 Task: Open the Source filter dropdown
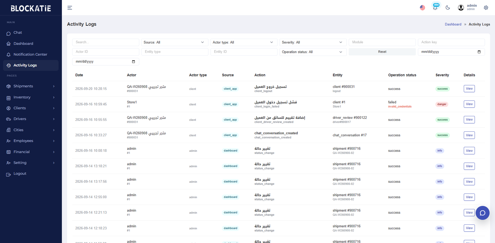pos(175,42)
